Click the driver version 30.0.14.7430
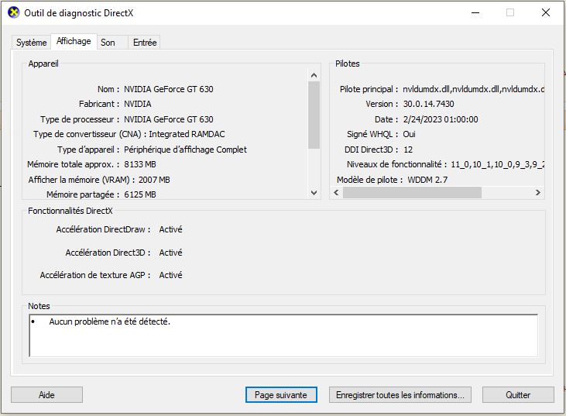 428,104
